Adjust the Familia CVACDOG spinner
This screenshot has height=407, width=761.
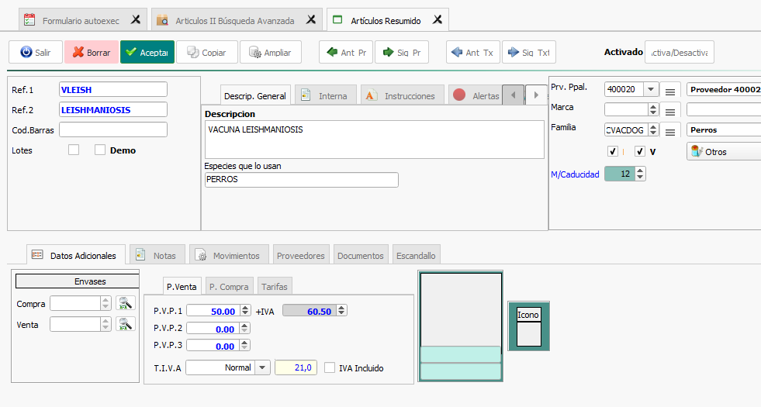[653, 130]
